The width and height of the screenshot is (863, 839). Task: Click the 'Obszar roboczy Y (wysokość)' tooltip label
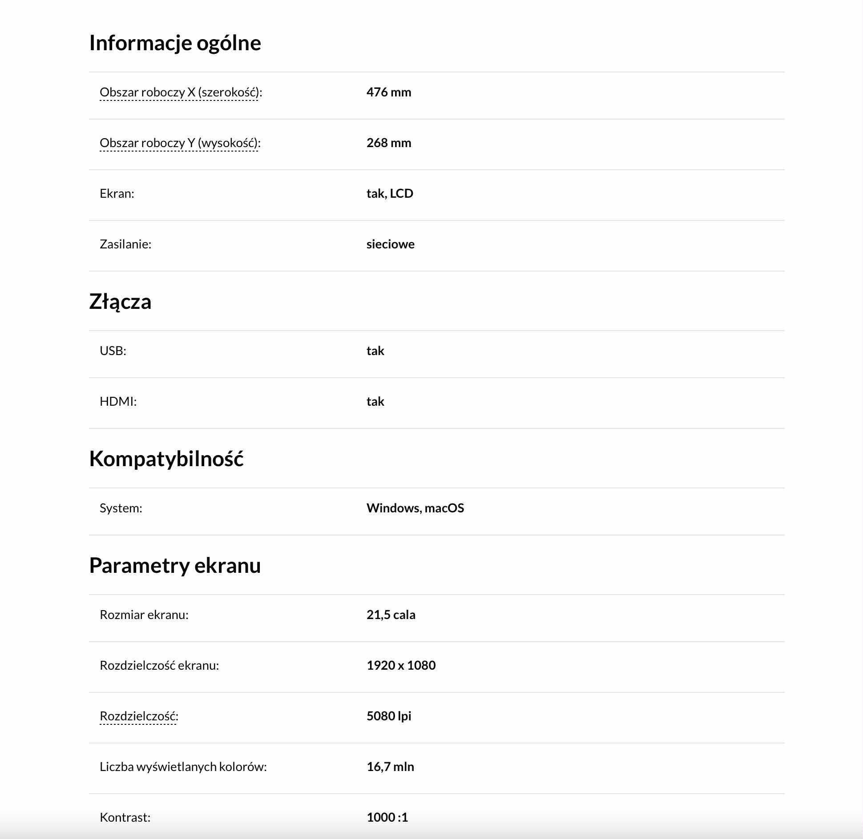coord(179,143)
